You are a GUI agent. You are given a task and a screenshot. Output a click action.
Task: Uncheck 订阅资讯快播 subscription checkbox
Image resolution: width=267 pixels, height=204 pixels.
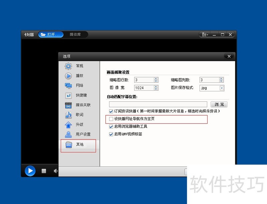pos(111,111)
